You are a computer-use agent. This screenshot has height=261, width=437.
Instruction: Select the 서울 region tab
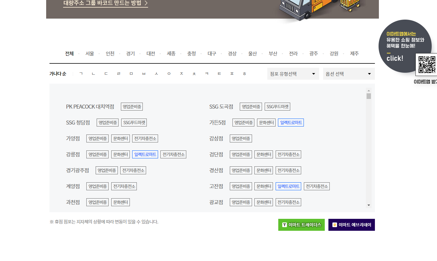point(90,53)
